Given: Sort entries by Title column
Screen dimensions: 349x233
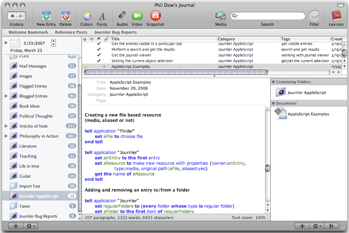Looking at the screenshot, I should click(x=163, y=39).
